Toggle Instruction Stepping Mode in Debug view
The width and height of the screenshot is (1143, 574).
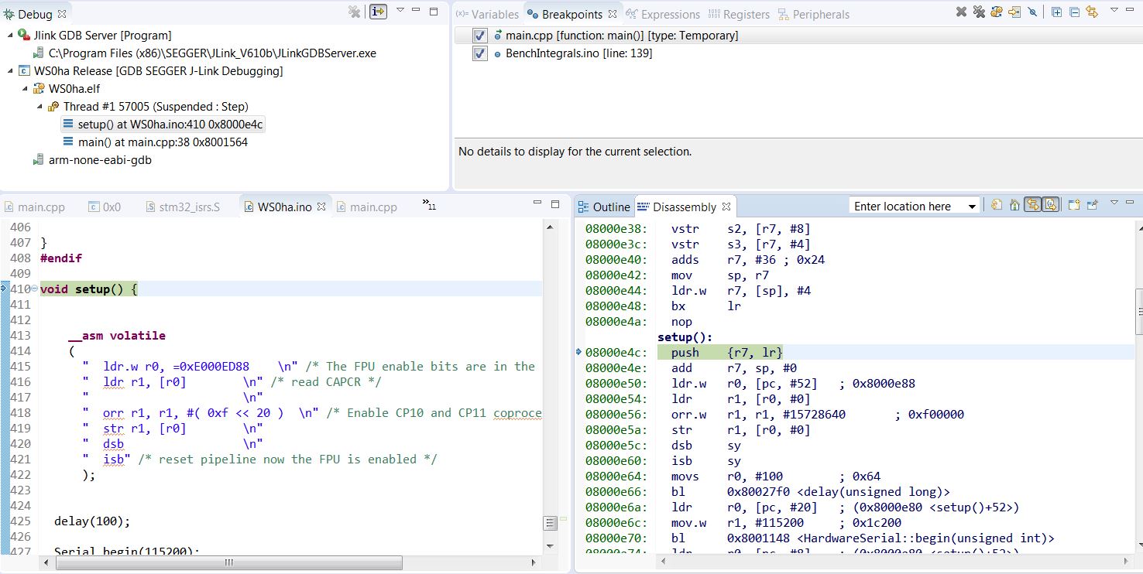click(378, 12)
